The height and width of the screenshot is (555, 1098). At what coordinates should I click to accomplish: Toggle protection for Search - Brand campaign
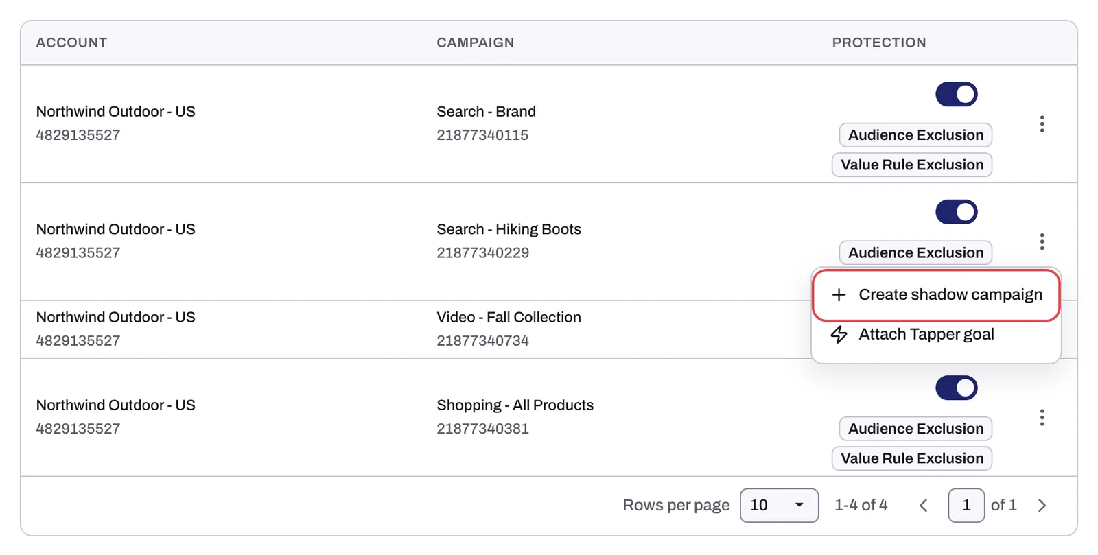pos(957,94)
